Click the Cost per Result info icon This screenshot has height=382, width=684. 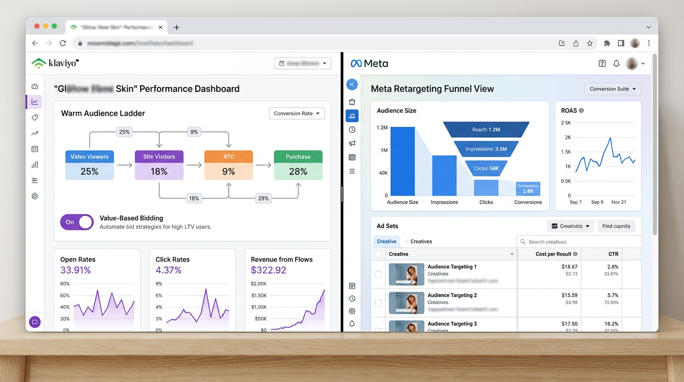pyautogui.click(x=575, y=254)
